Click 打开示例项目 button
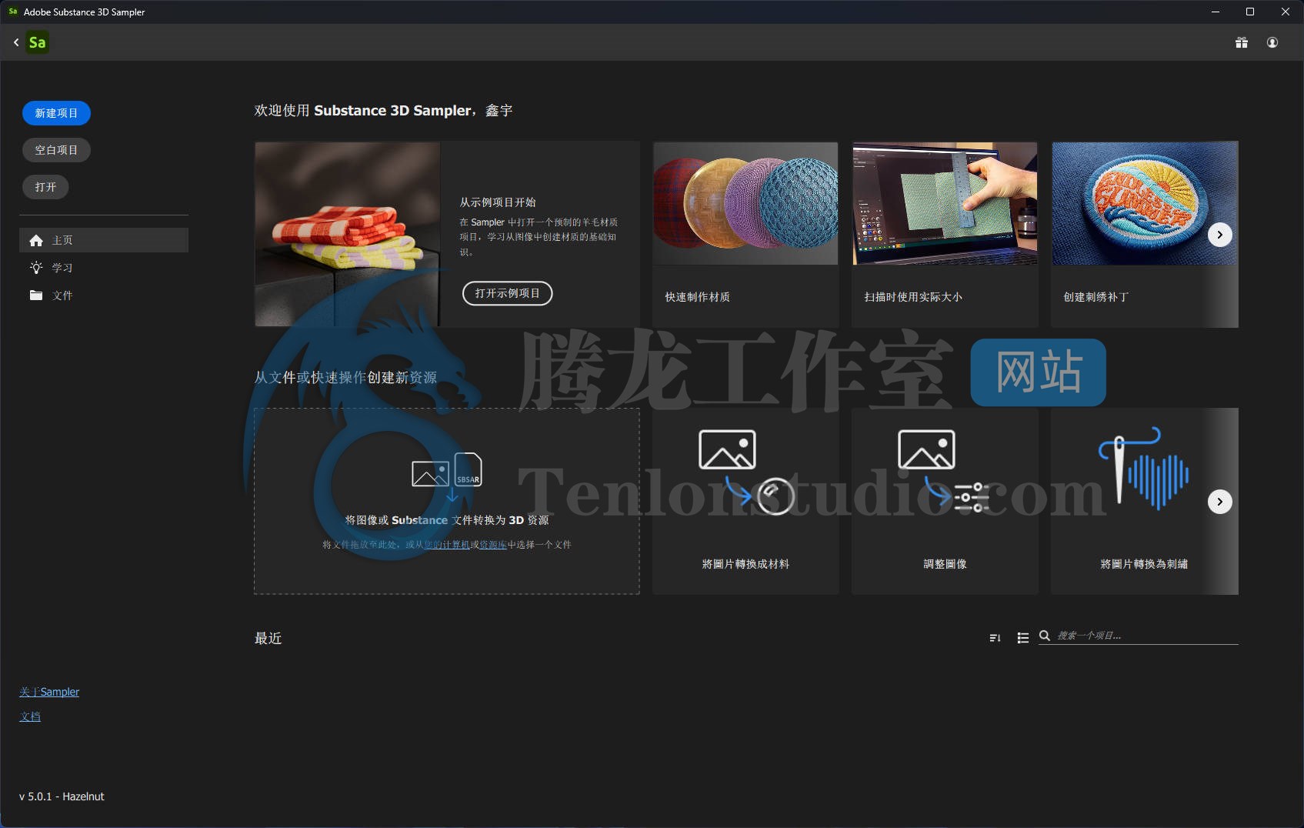Viewport: 1304px width, 828px height. [507, 293]
